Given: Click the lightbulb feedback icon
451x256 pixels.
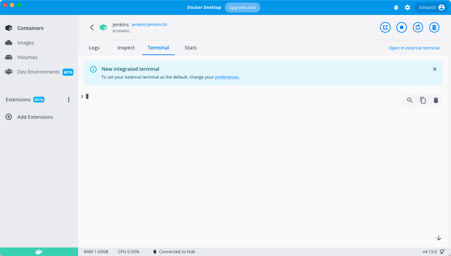Looking at the screenshot, I should [442, 252].
